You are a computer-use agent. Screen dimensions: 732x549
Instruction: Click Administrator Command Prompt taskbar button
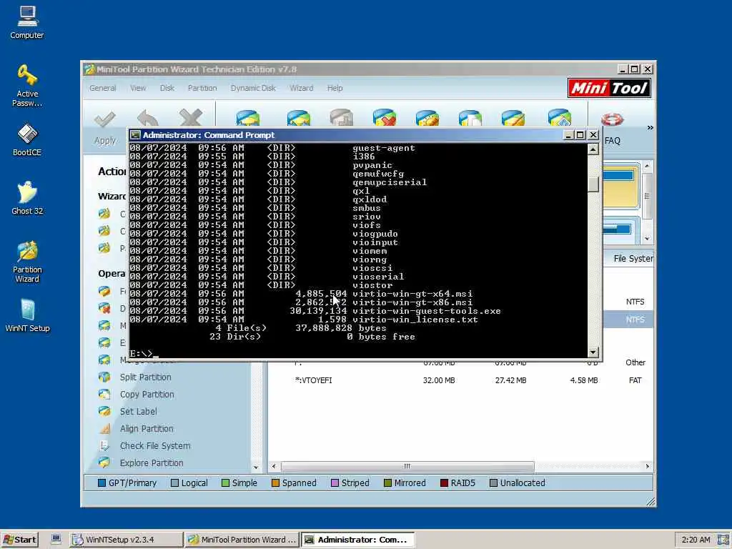357,540
